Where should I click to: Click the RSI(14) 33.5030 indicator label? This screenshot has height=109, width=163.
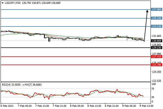11,84
